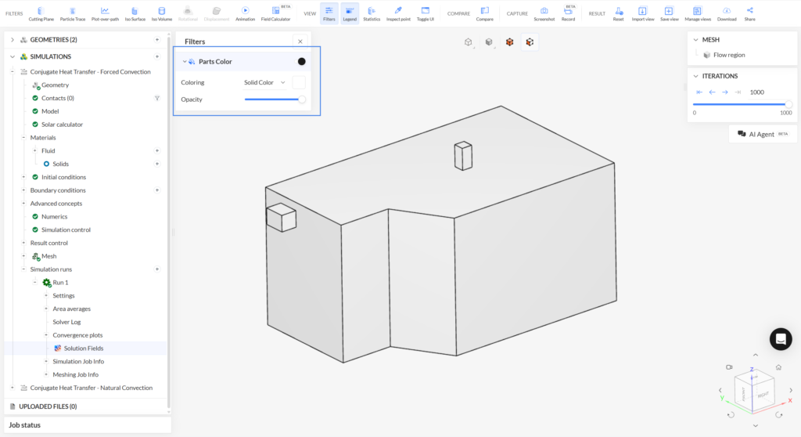
Task: Add an Iso Surface filter
Action: (135, 14)
